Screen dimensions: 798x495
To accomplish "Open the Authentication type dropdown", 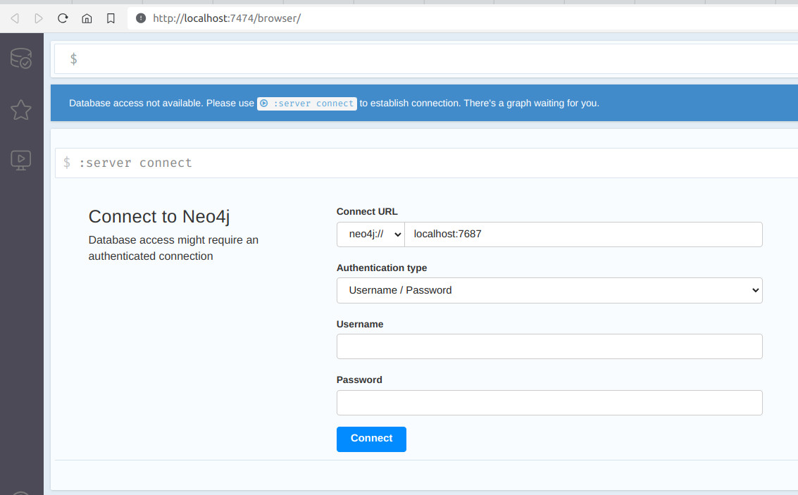I will (549, 291).
